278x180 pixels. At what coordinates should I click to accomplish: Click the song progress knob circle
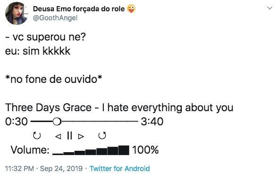click(57, 122)
